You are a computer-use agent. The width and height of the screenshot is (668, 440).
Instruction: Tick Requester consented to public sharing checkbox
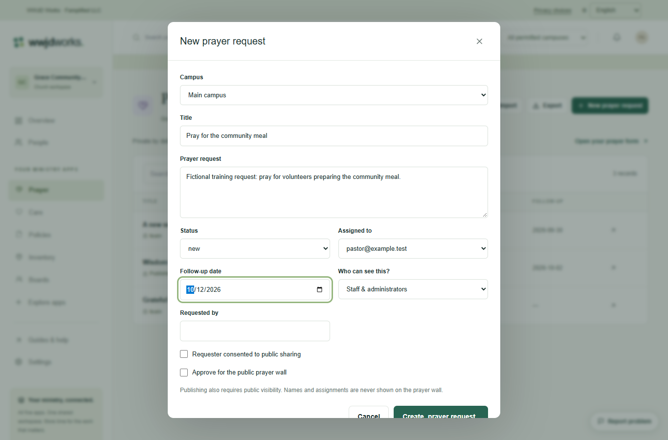click(x=184, y=354)
